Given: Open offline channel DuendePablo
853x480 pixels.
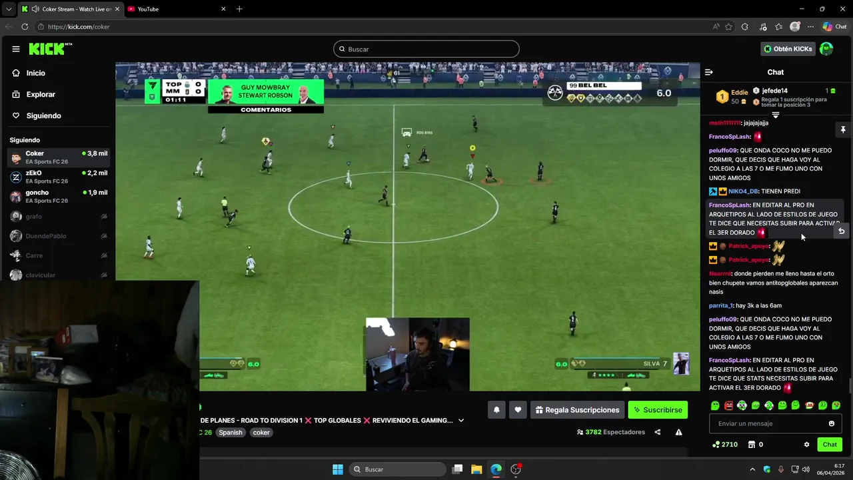Looking at the screenshot, I should tap(59, 235).
